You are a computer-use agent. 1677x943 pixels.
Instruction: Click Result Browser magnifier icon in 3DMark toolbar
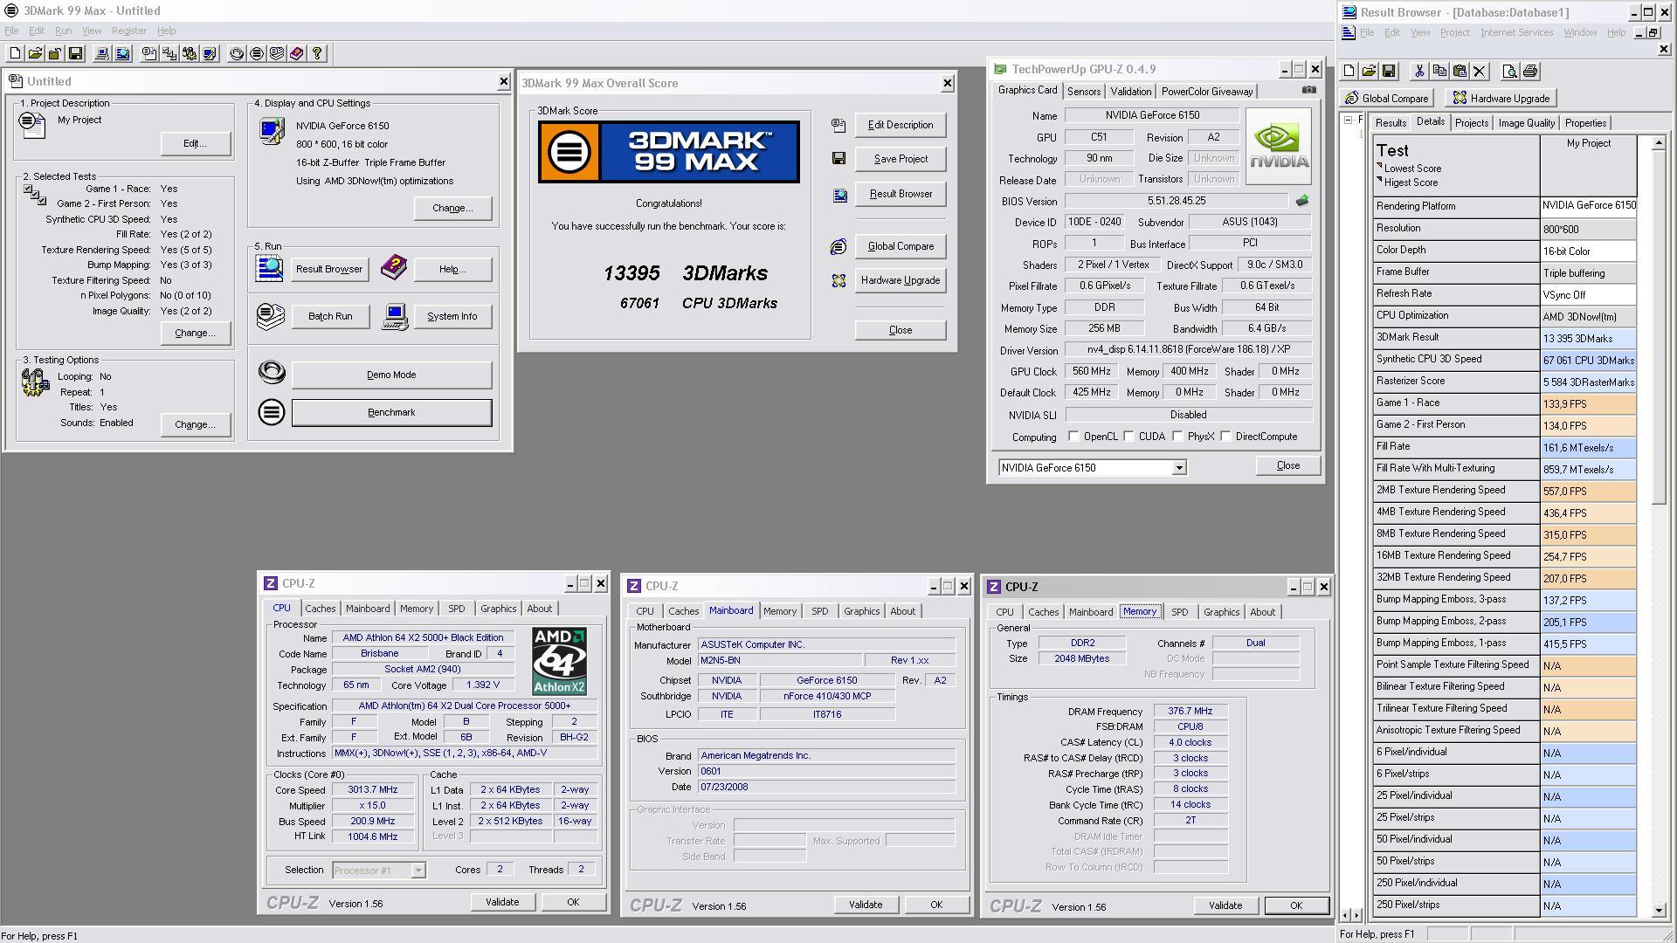pyautogui.click(x=122, y=53)
